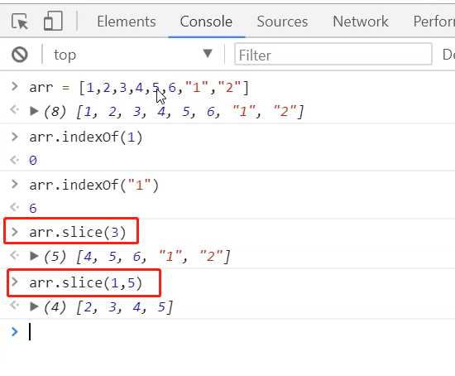Focus the Filter input field
Screen dimensions: 455x376
(x=333, y=55)
